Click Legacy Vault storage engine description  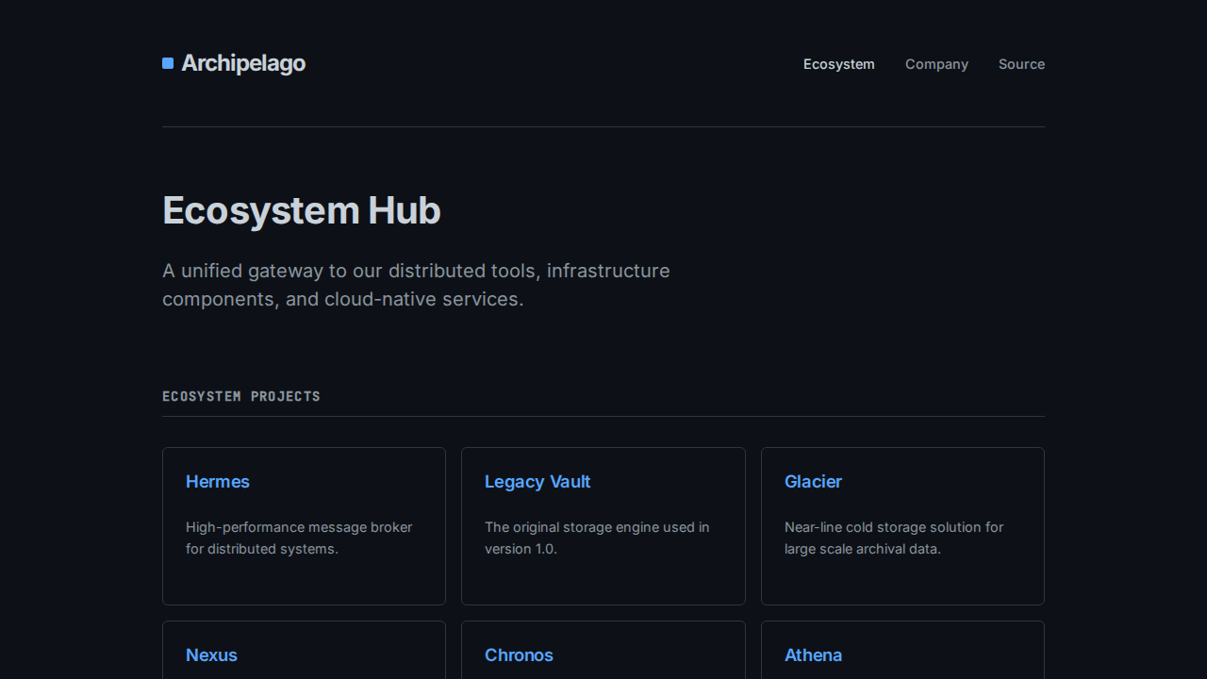(x=597, y=538)
